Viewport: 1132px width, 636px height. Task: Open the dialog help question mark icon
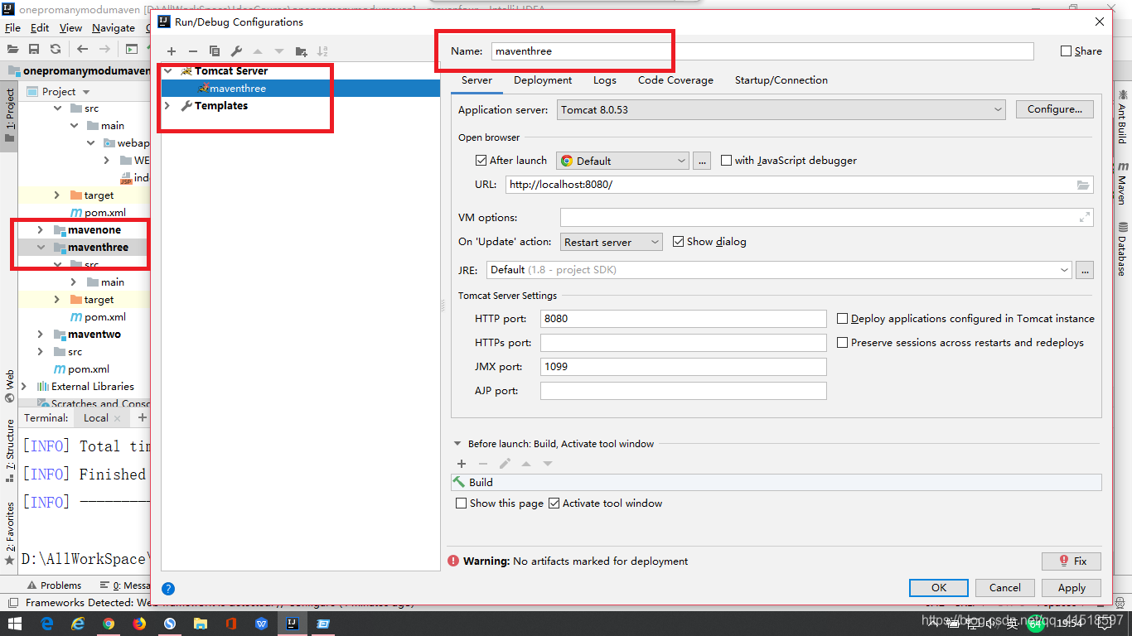168,589
